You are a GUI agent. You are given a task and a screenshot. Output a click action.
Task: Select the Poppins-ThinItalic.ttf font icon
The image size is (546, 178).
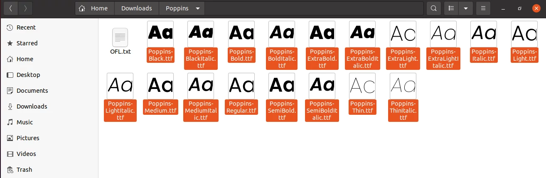[403, 86]
